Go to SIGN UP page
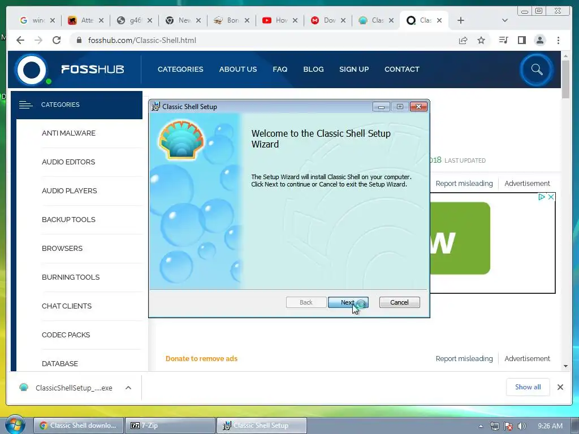Screen dimensions: 579x434 pyautogui.click(x=354, y=70)
